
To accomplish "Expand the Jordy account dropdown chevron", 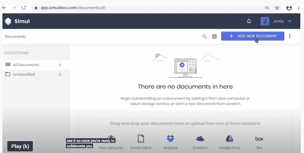I will (x=290, y=21).
